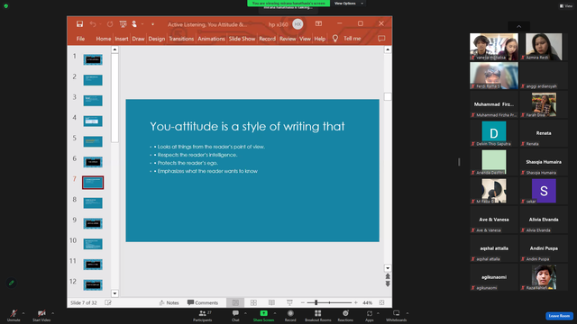Open Breakout Rooms
Image resolution: width=577 pixels, height=324 pixels.
point(318,315)
